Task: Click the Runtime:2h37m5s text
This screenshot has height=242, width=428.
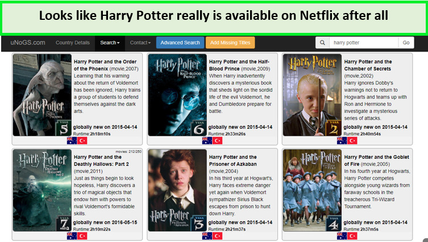Action: [x=361, y=229]
